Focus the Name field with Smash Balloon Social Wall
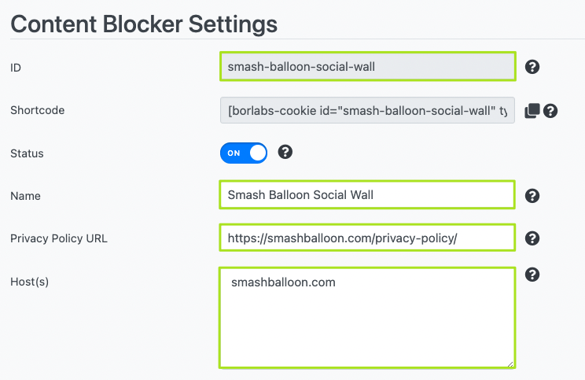This screenshot has width=585, height=380. coord(367,195)
